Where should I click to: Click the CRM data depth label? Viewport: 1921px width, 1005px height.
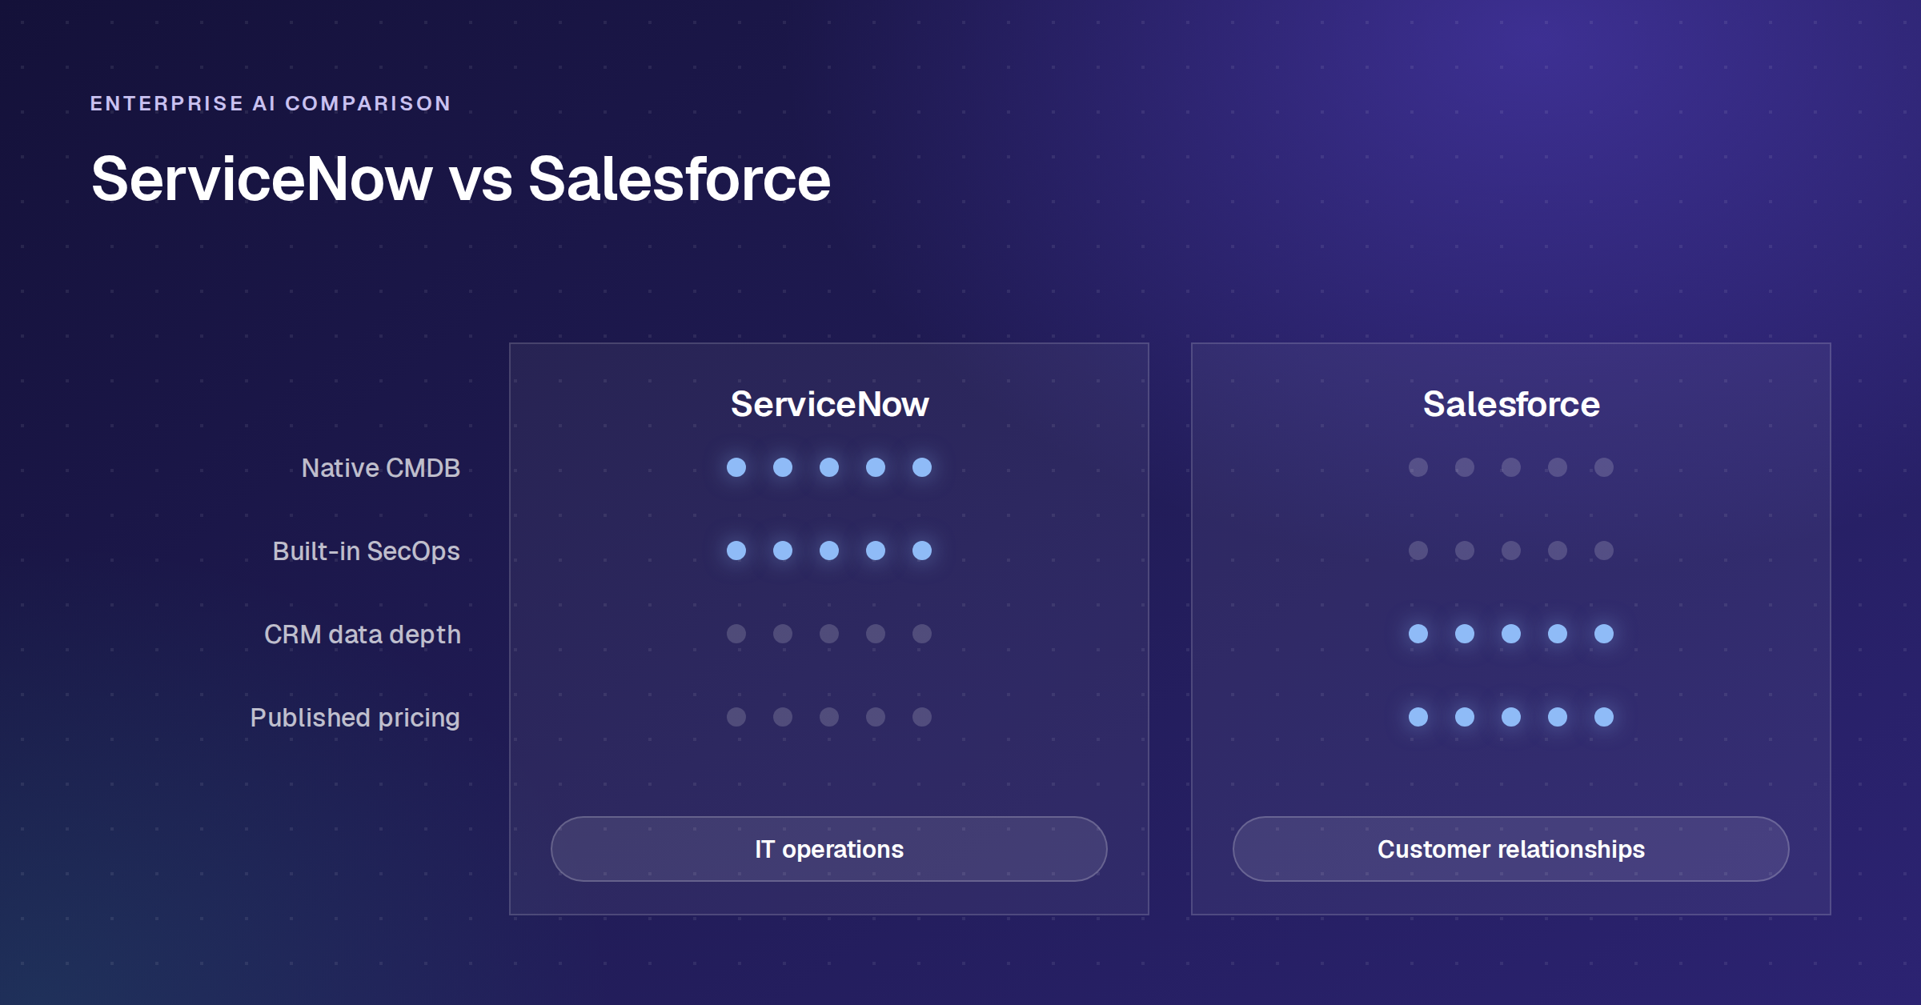click(x=363, y=635)
